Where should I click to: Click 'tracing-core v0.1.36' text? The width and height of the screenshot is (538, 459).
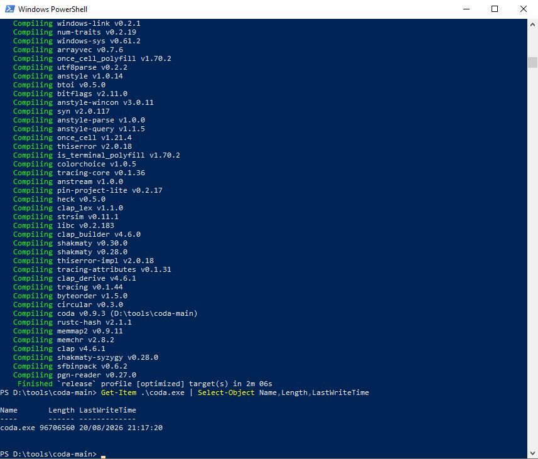[101, 173]
